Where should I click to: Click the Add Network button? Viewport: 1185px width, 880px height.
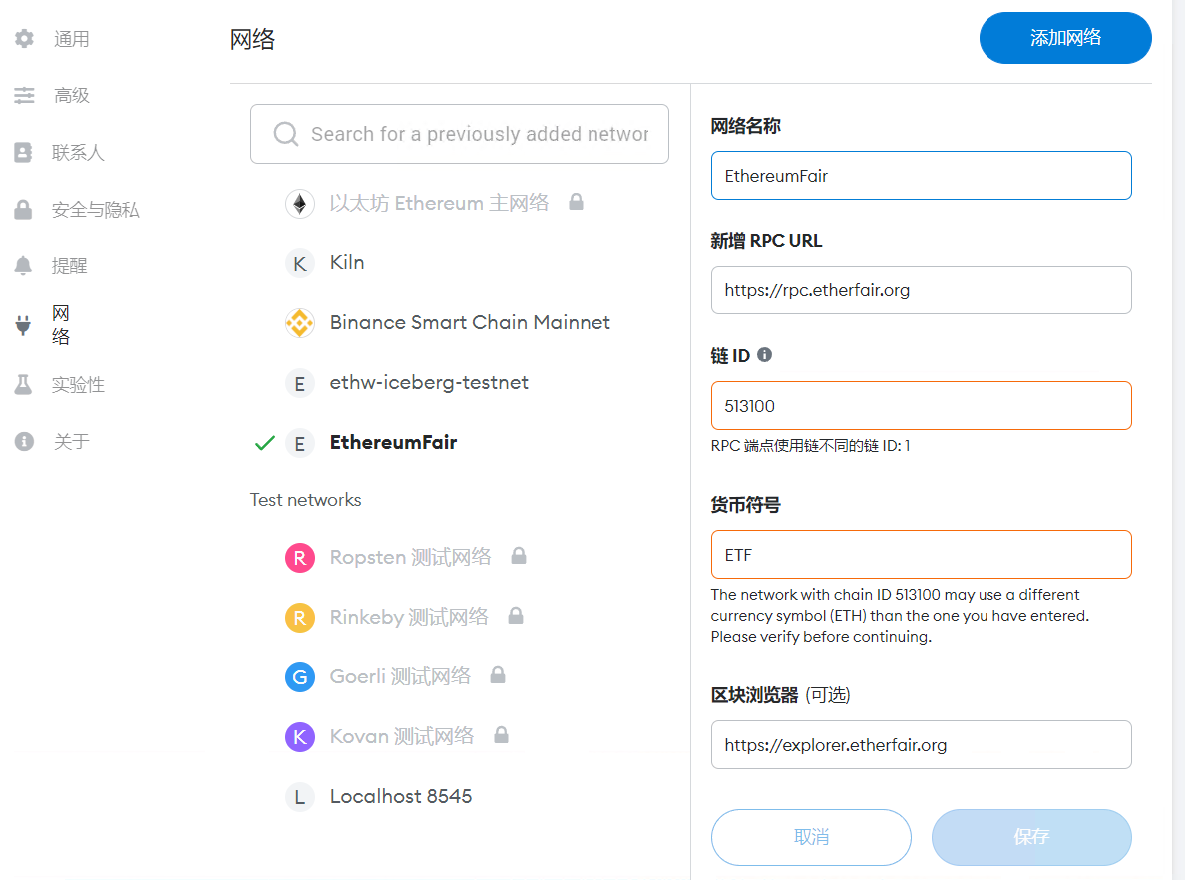1065,38
